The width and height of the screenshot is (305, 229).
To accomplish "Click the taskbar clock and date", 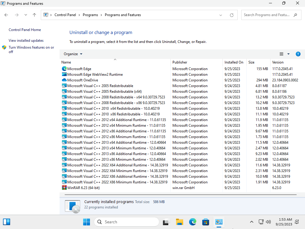I will pyautogui.click(x=284, y=222).
